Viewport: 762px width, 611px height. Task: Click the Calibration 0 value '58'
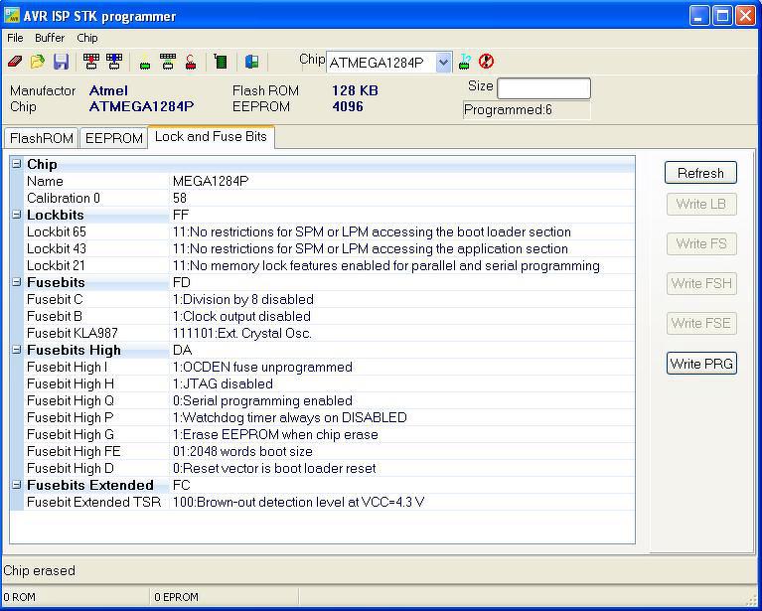point(180,198)
